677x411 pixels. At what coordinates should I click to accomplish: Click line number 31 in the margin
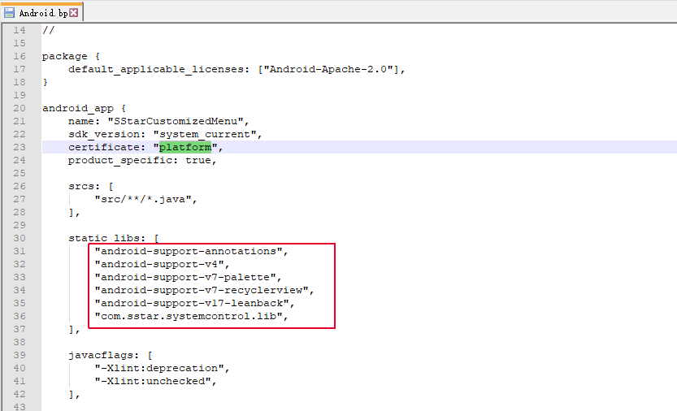(x=20, y=251)
